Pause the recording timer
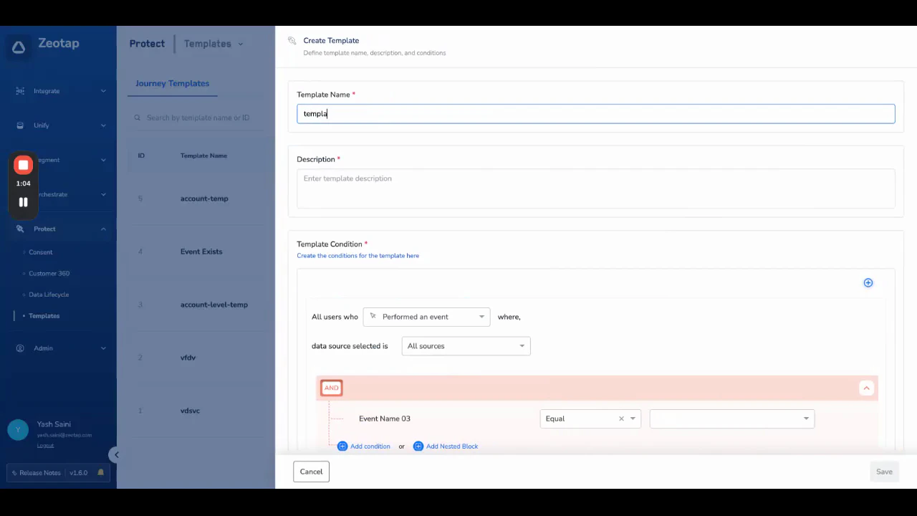Viewport: 917px width, 516px height. point(22,202)
